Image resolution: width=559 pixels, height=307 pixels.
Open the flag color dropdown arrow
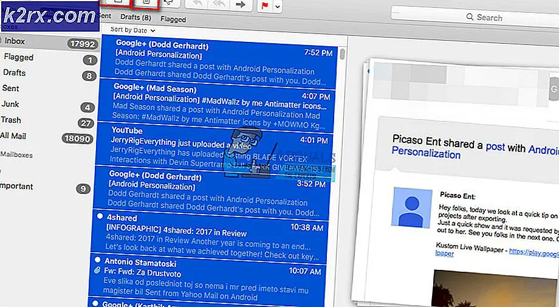point(278,7)
